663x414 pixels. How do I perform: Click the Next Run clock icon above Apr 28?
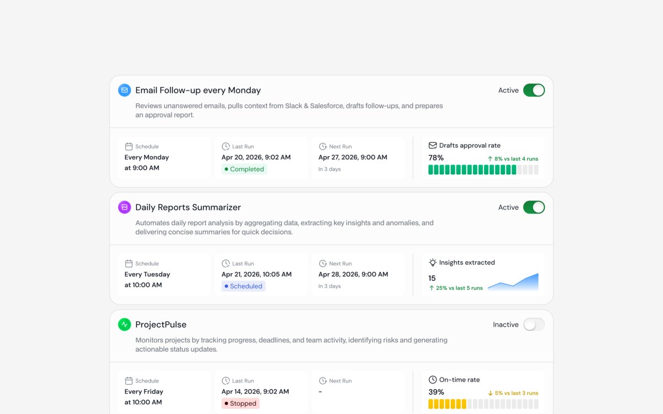(x=323, y=263)
